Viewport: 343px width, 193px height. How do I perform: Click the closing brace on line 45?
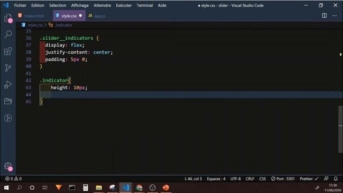41,102
